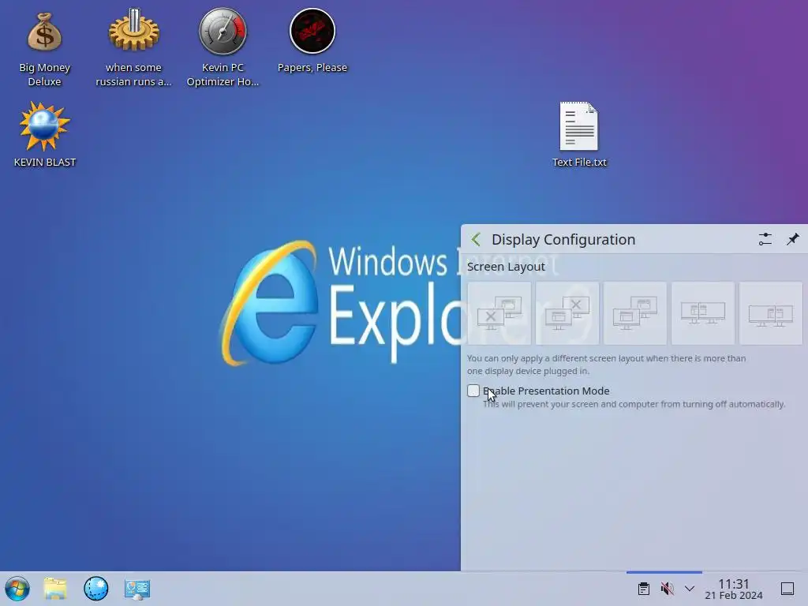Click the 'Enable Presentation Mode' label text

[546, 391]
